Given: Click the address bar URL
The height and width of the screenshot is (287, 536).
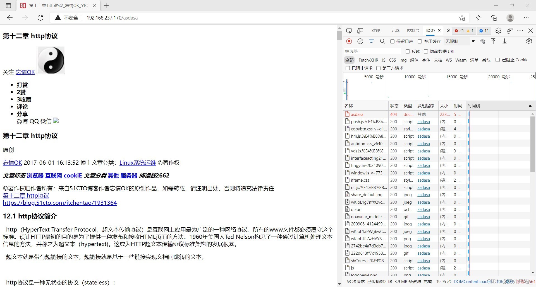Looking at the screenshot, I should 112,18.
